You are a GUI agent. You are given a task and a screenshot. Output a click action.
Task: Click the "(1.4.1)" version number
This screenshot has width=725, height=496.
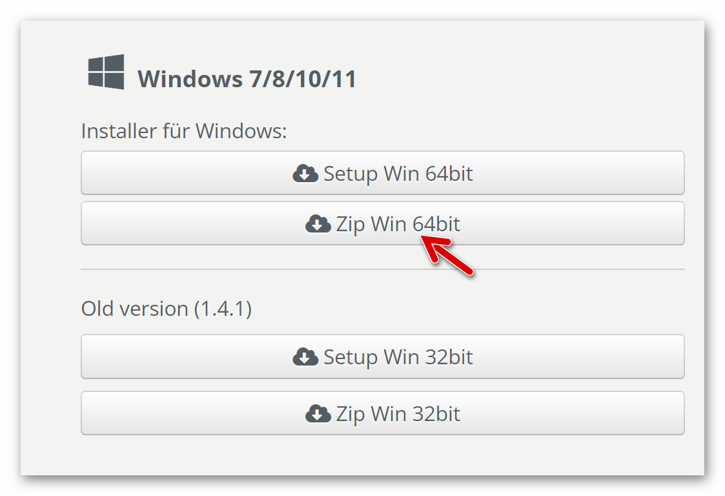click(223, 309)
